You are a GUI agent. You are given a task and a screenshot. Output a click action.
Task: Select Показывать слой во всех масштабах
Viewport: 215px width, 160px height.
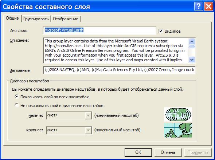pos(17,97)
